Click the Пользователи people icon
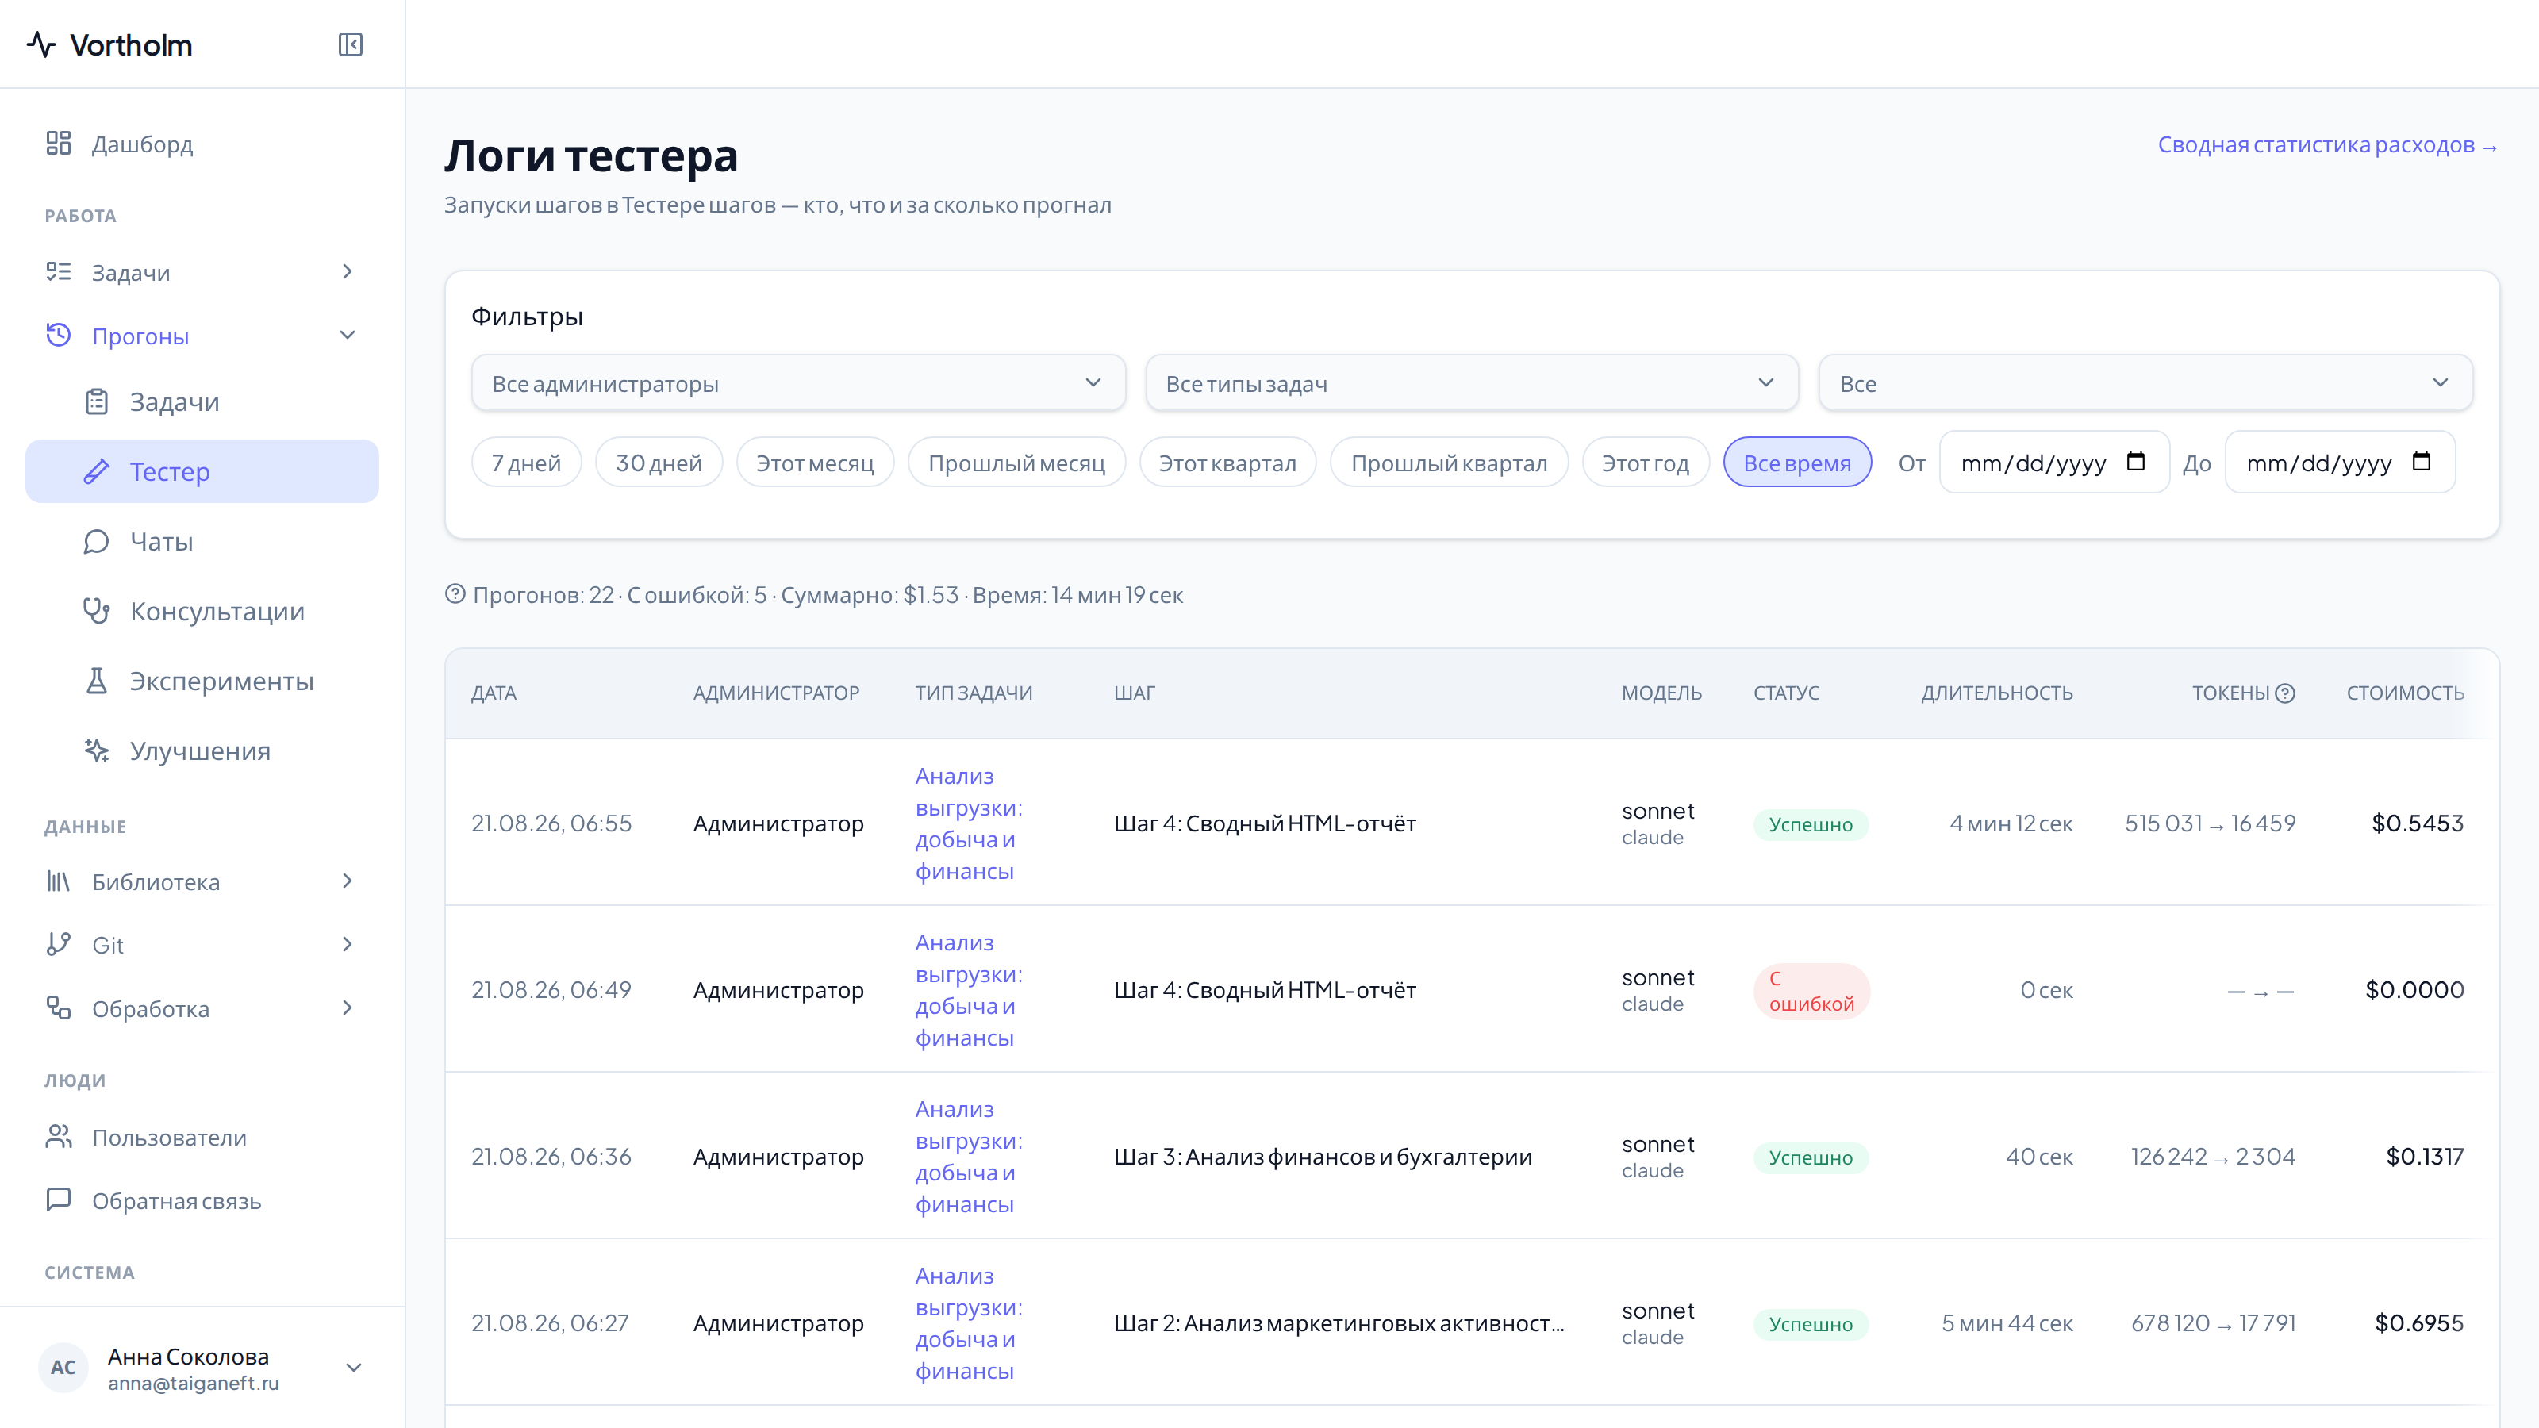 [58, 1136]
